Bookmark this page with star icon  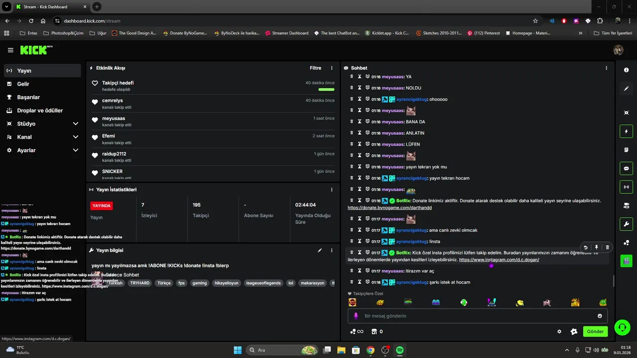click(x=535, y=21)
